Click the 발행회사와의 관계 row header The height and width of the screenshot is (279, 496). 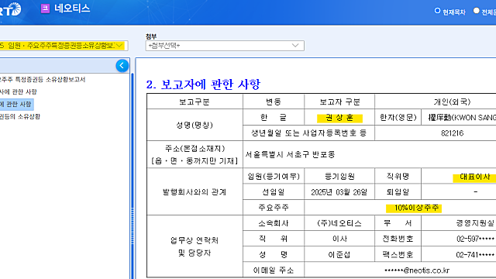195,192
